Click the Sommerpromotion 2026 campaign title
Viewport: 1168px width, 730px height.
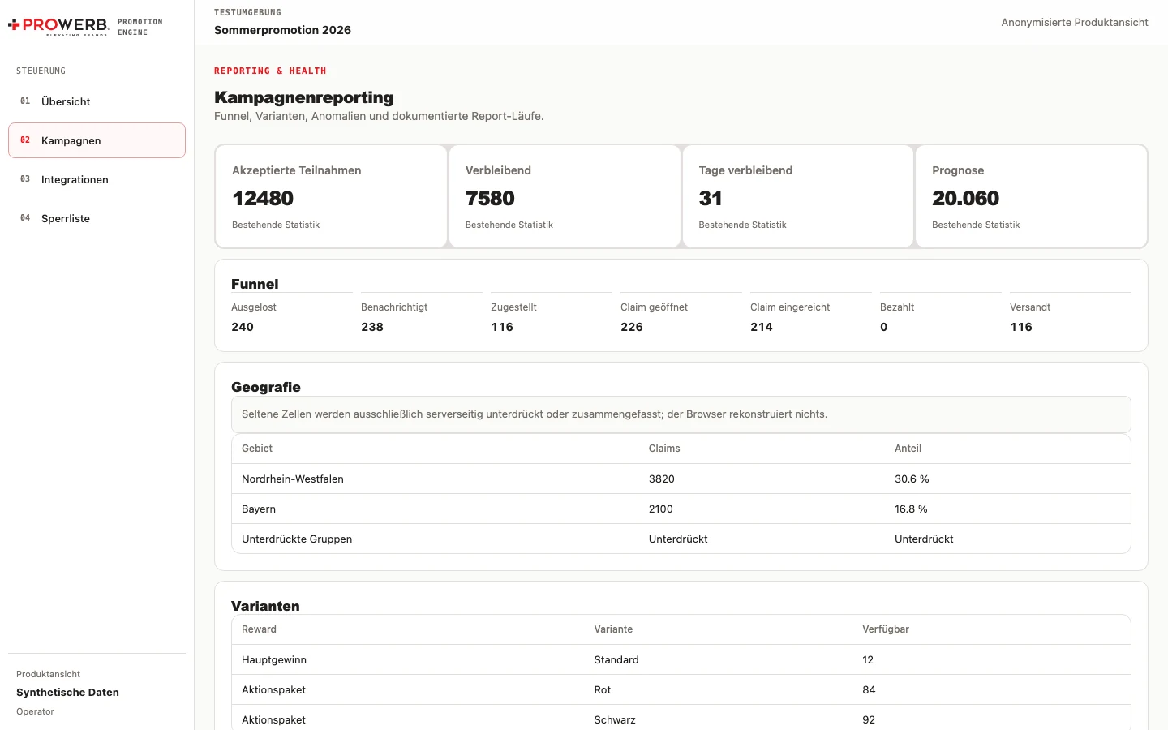(x=282, y=30)
